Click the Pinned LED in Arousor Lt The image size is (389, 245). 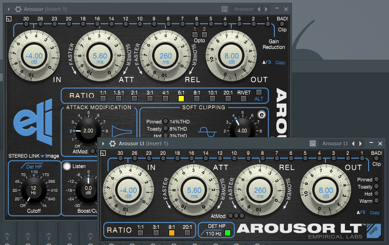point(376,179)
